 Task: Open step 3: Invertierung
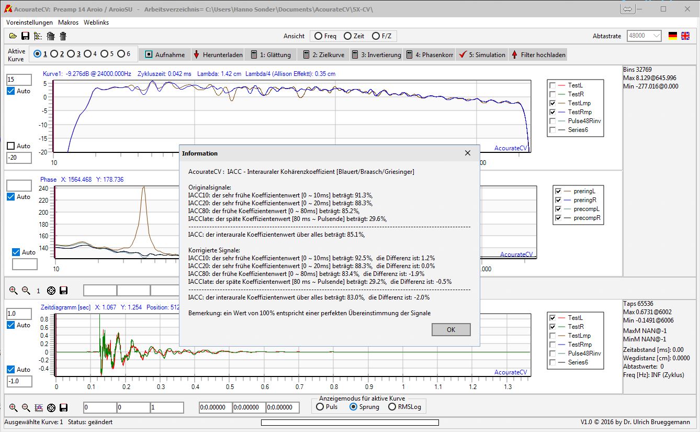(x=376, y=54)
